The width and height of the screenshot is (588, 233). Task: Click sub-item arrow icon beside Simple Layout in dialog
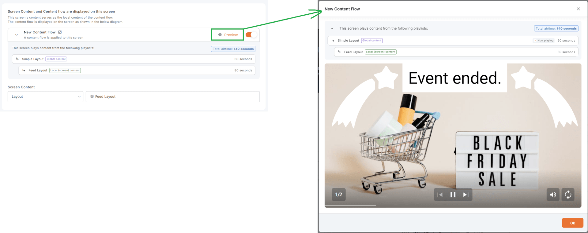pyautogui.click(x=333, y=40)
